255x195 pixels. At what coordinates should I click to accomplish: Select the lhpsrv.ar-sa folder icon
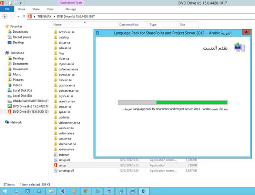point(55,64)
